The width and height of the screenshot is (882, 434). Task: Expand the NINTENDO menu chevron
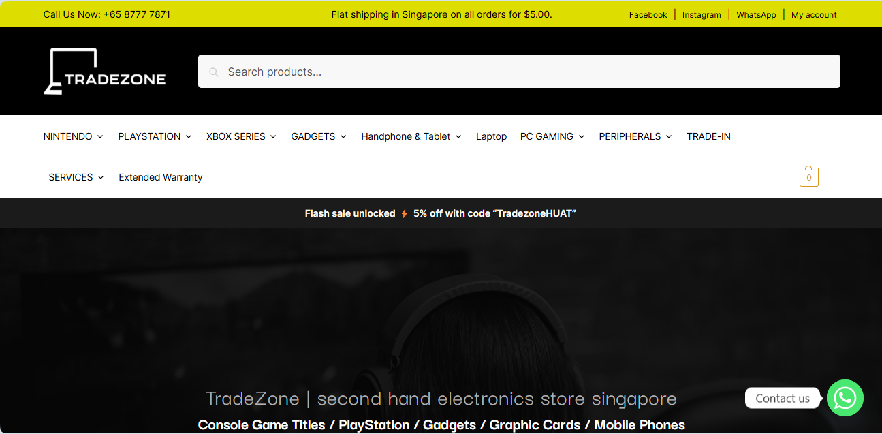pyautogui.click(x=100, y=136)
